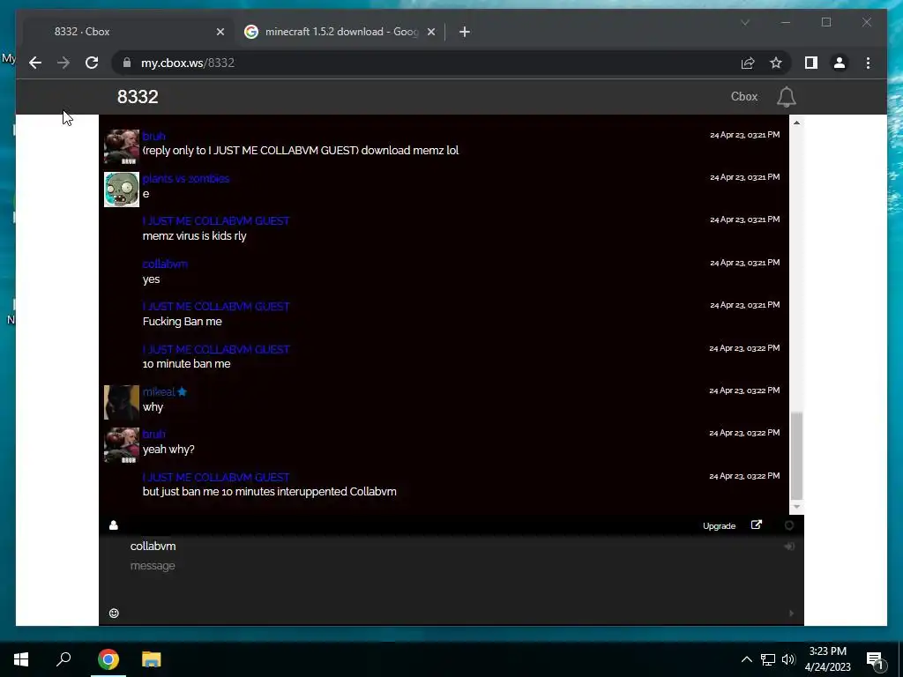Click username above 'memz virus is kids rly'
The image size is (903, 677).
(x=216, y=221)
